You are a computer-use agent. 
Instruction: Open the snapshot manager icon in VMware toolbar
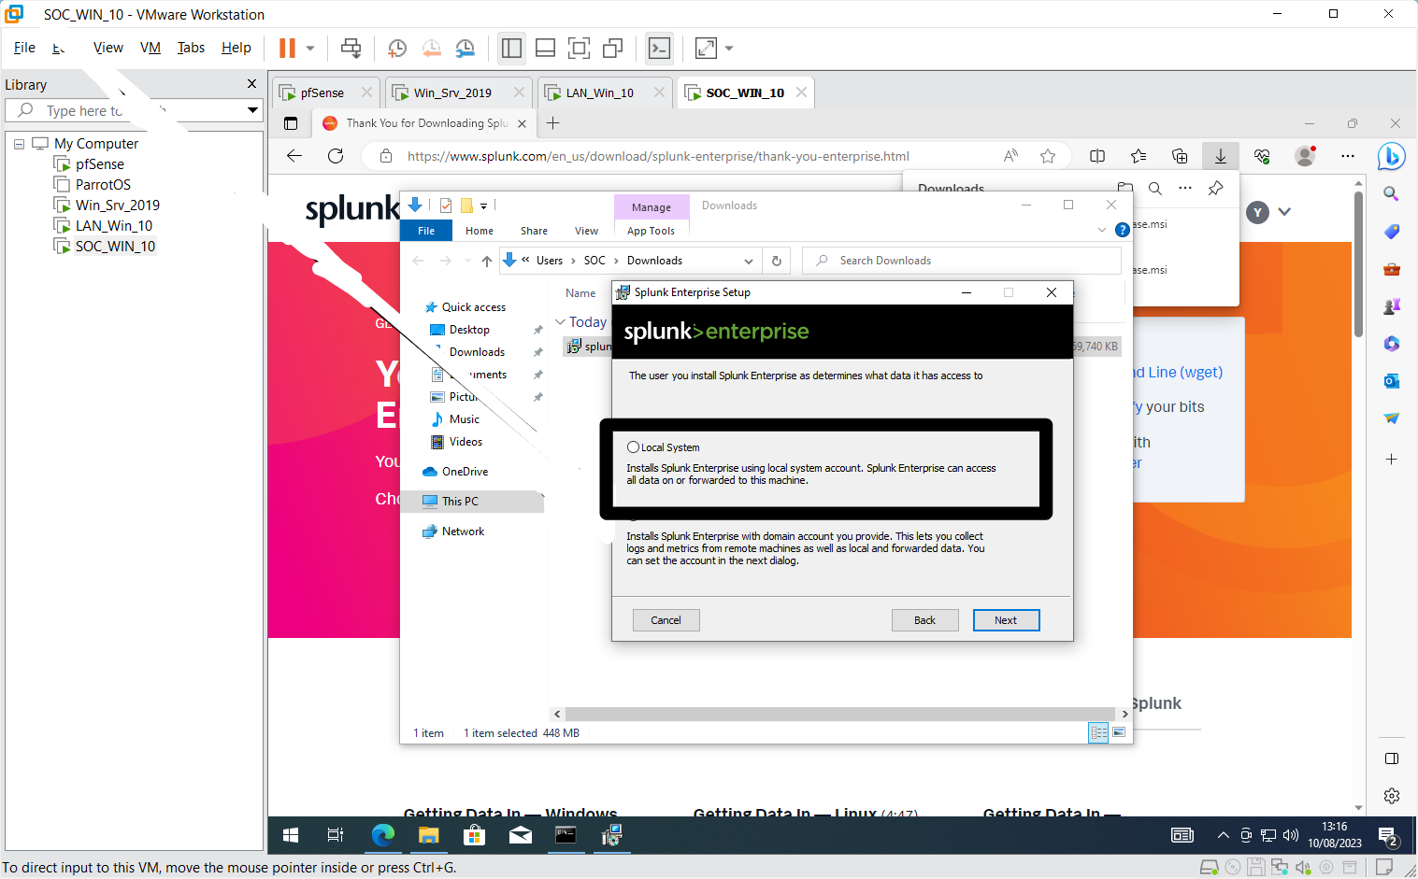[x=465, y=49]
